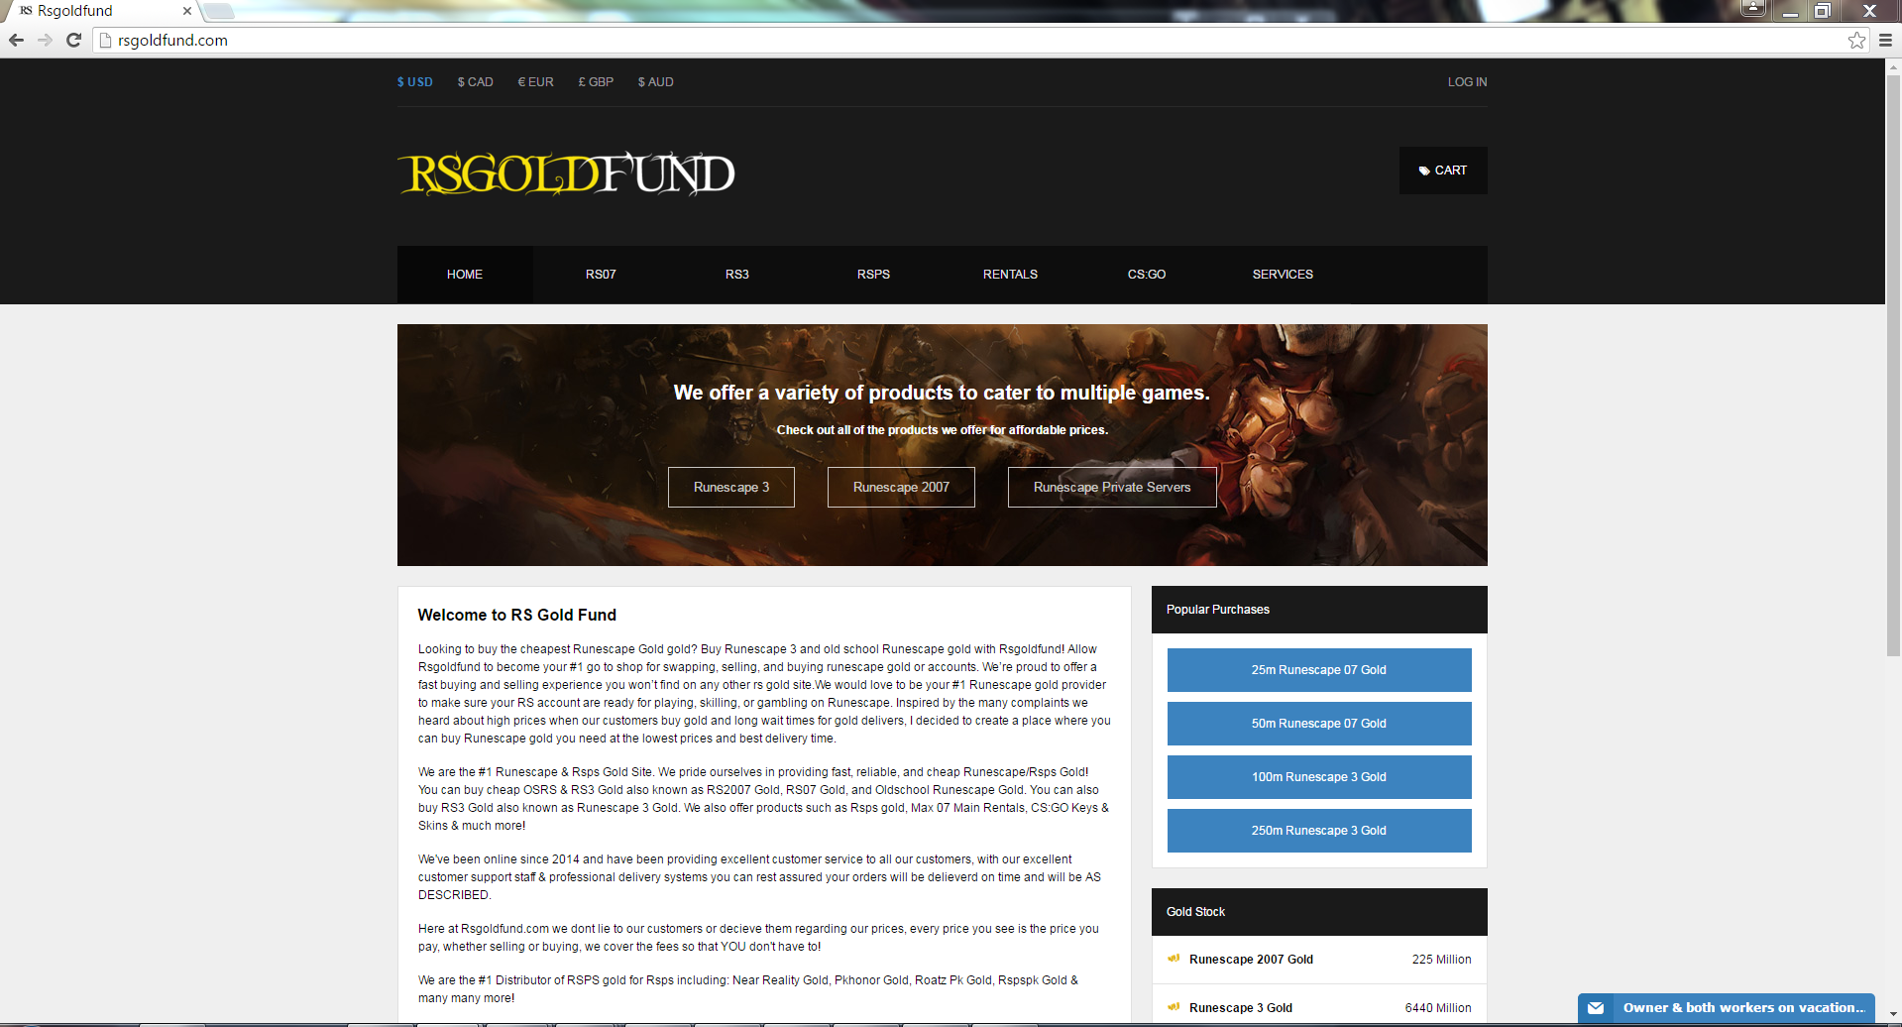The height and width of the screenshot is (1027, 1902).
Task: Click the 'Popular Purchases' panel header
Action: point(1319,610)
